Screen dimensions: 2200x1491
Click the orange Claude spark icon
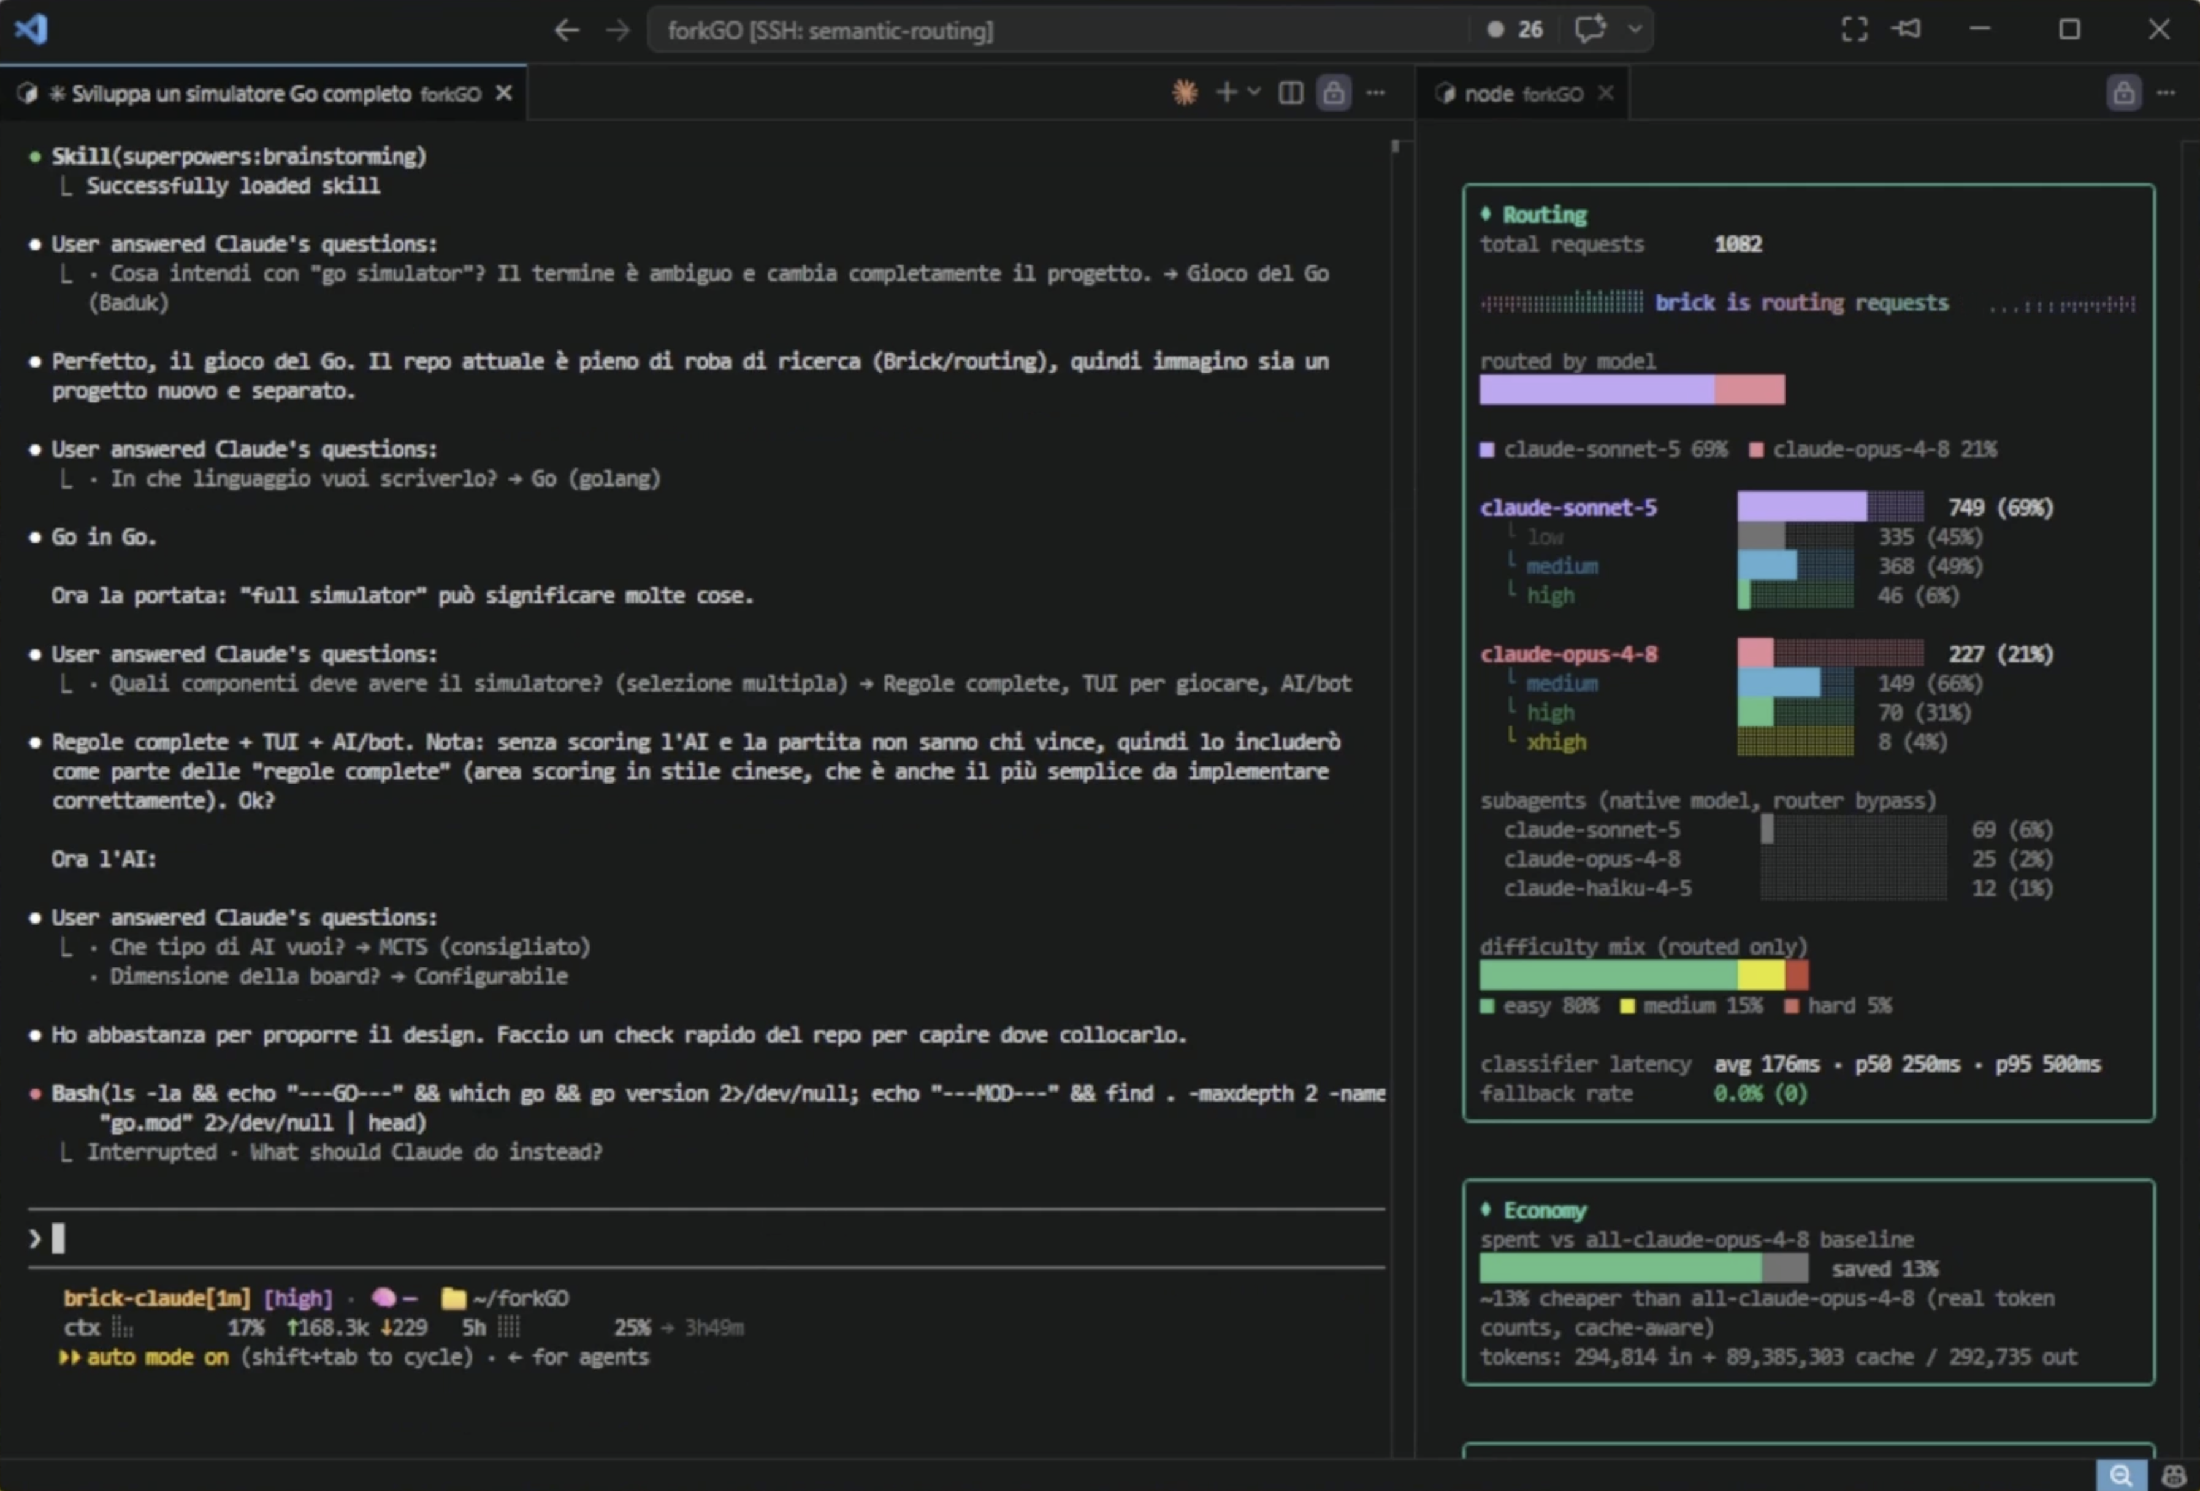[x=1184, y=93]
